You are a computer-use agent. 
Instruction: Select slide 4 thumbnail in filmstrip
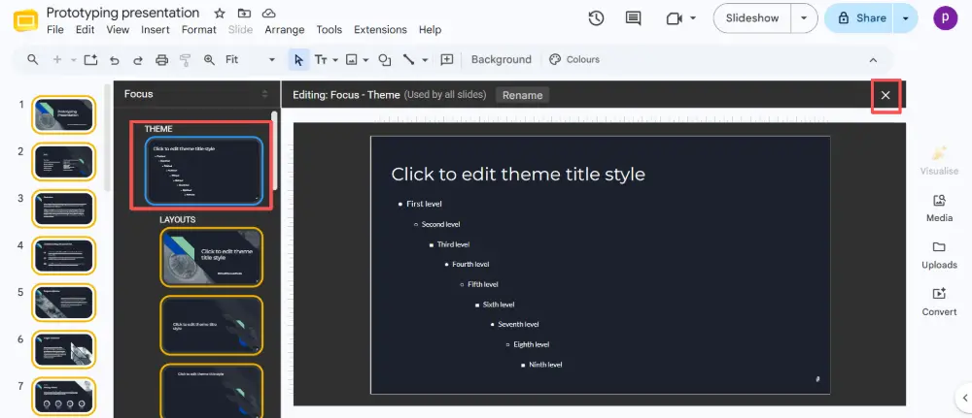64,255
